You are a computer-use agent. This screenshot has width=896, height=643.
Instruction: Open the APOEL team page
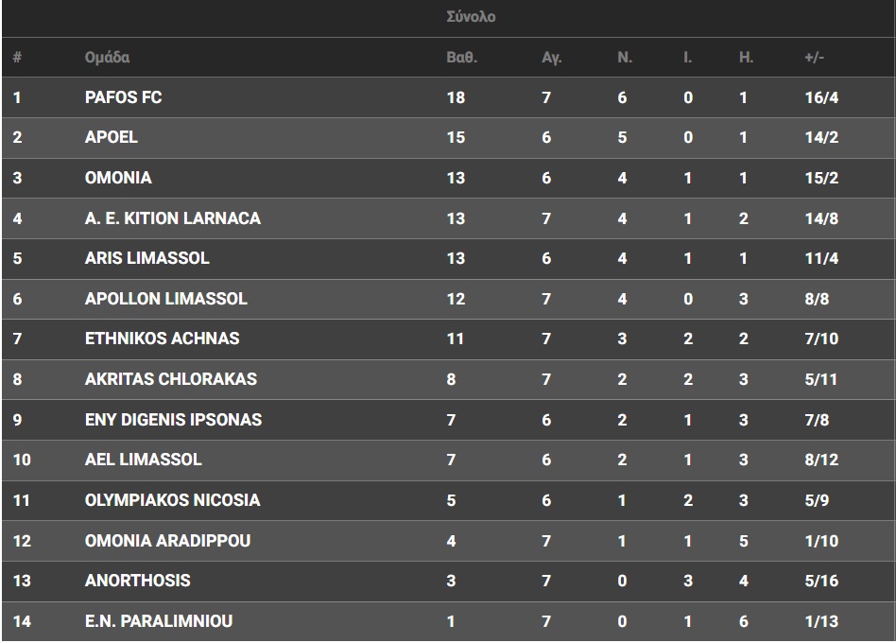111,137
